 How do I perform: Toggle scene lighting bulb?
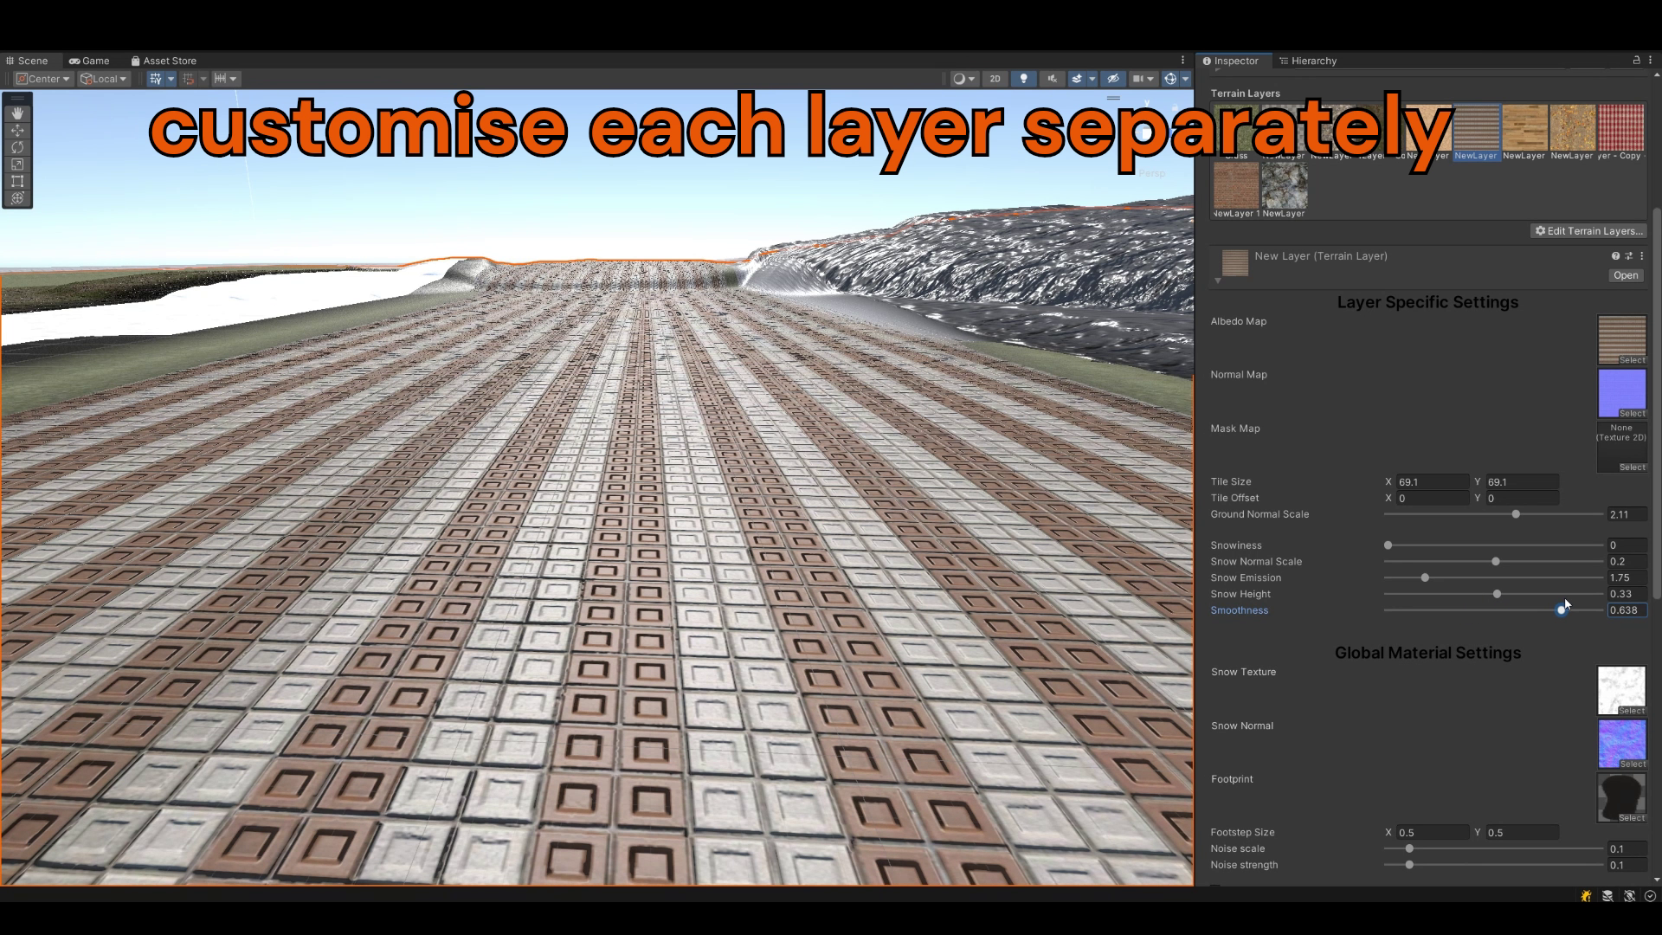pos(1024,79)
